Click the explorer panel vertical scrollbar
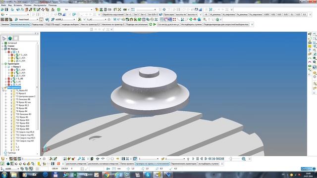 [37, 87]
